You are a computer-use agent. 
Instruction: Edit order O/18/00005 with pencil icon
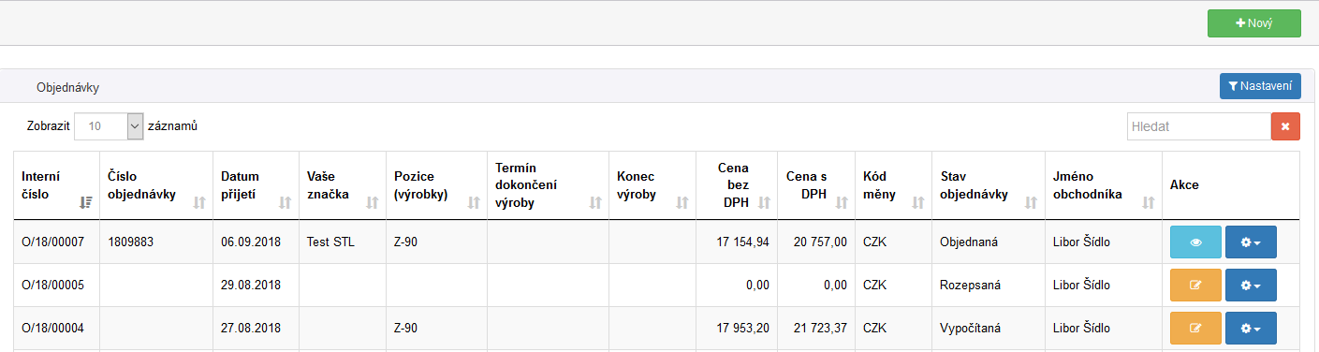(x=1195, y=285)
